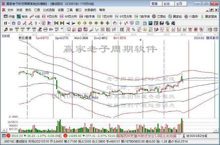Open the 资讯 menu
Screen dimensions: 220x145
pos(28,10)
